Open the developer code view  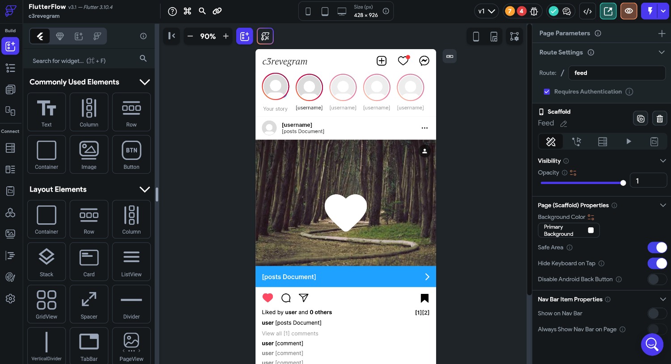[x=587, y=11]
